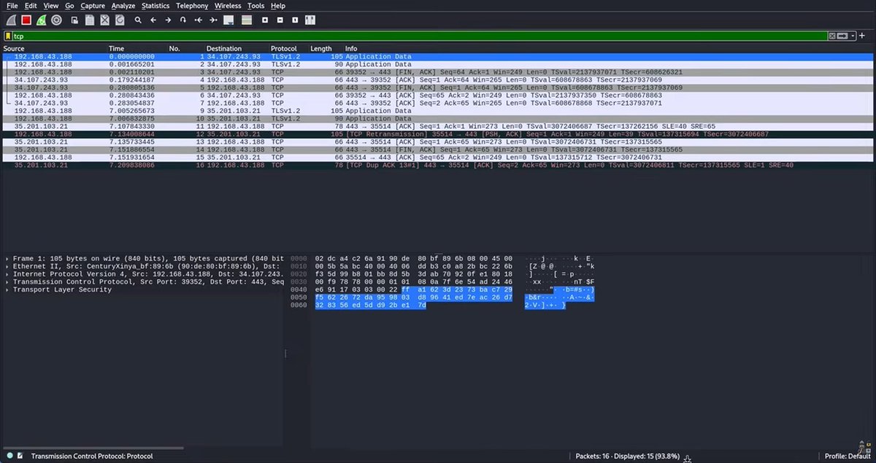Stop the running capture with red square

(x=26, y=20)
